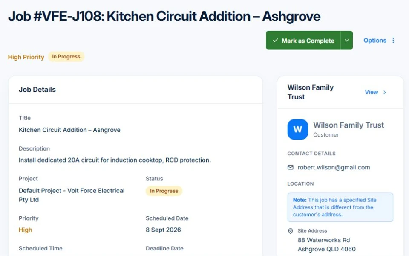Expand the dropdown arrow beside Mark as Complete
The width and height of the screenshot is (409, 256).
pos(347,41)
